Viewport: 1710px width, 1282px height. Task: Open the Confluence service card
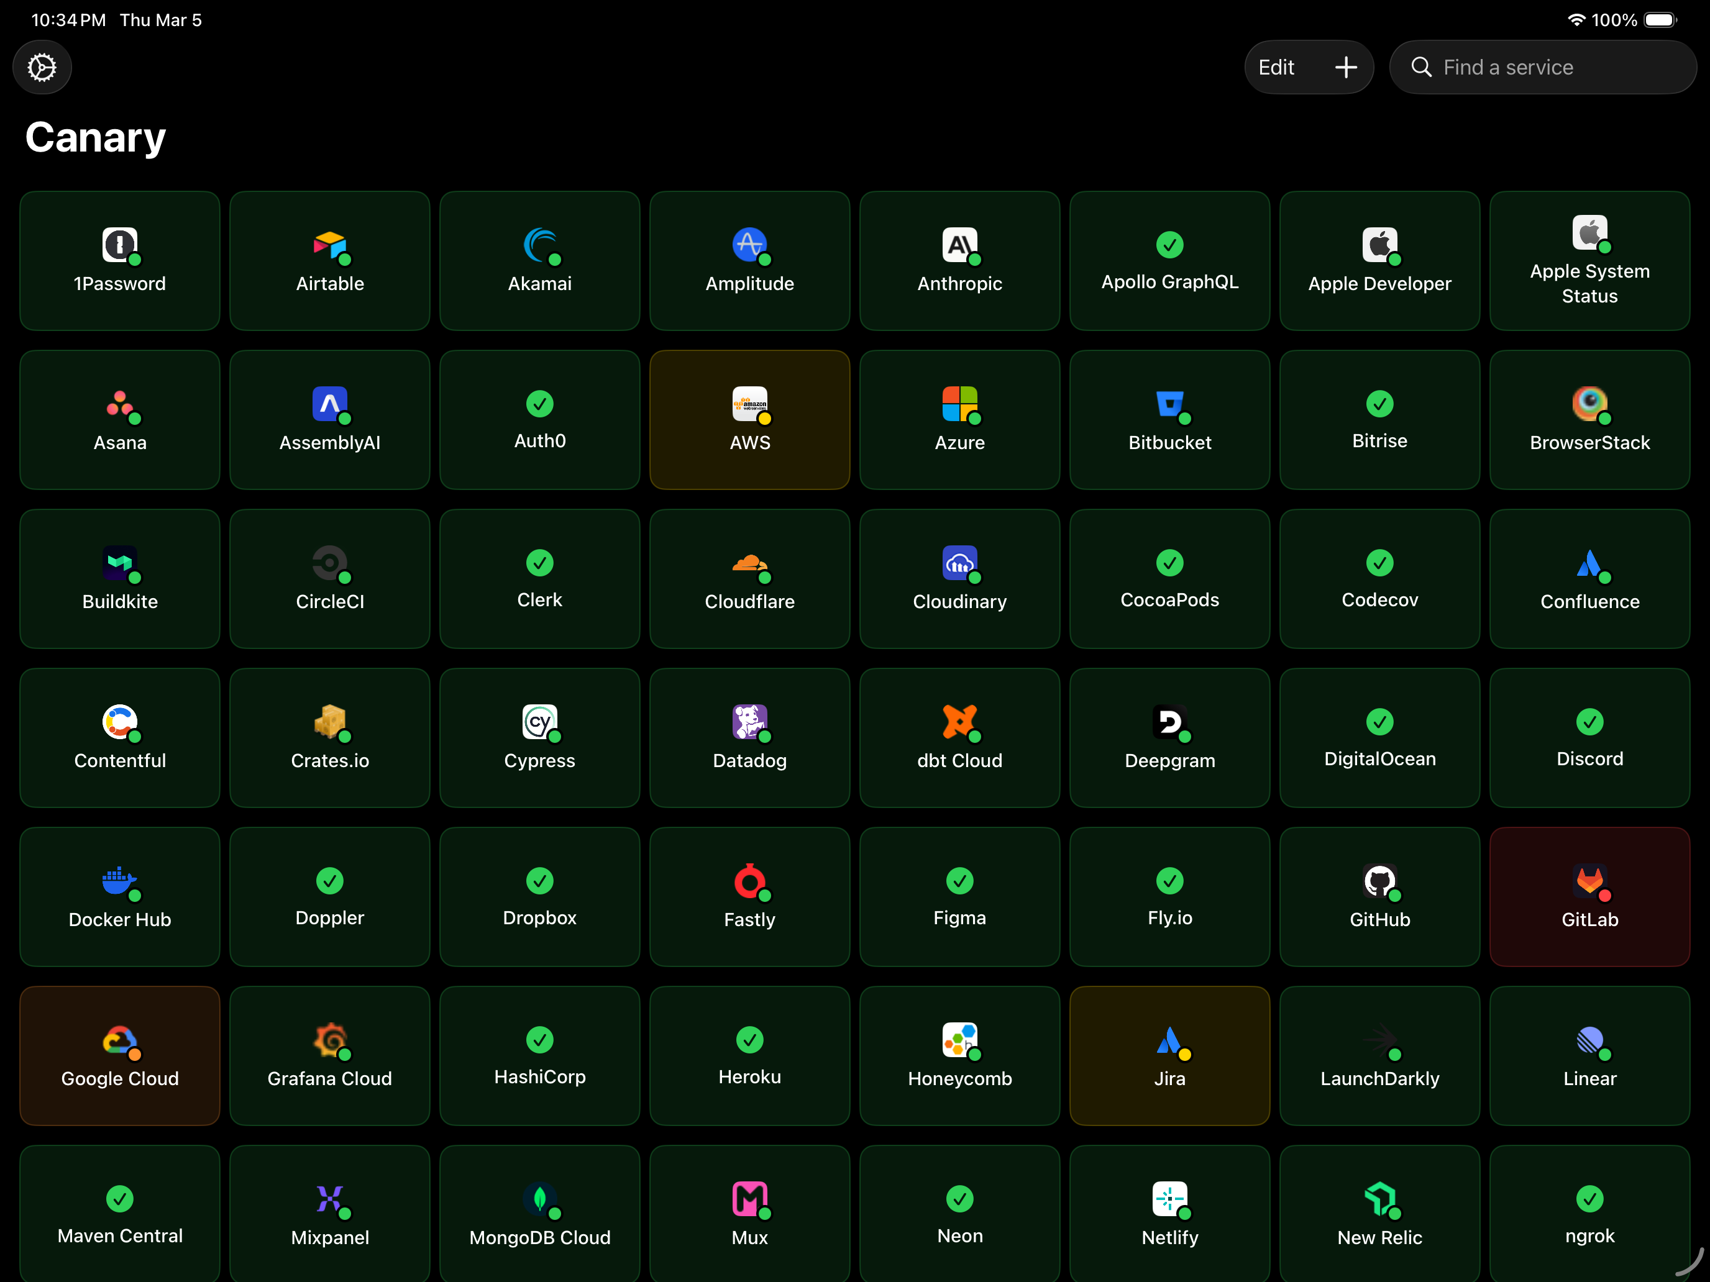[x=1589, y=579]
